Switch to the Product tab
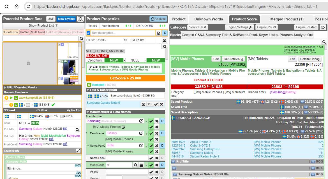 click(179, 19)
